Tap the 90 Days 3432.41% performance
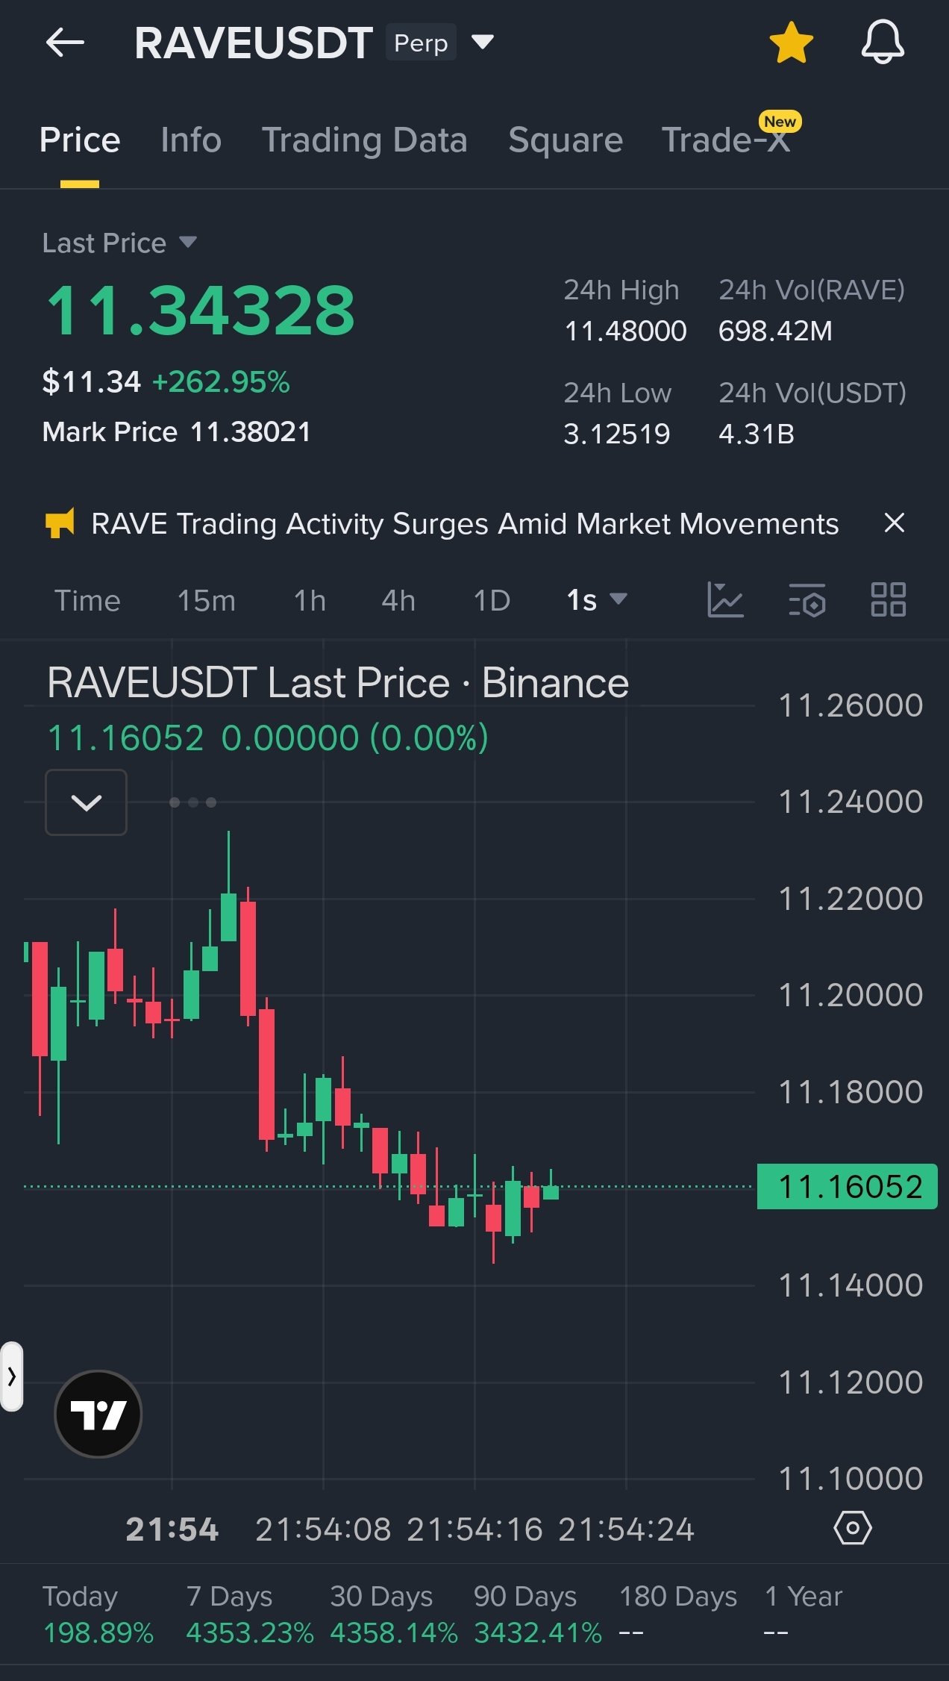949x1681 pixels. point(538,1615)
